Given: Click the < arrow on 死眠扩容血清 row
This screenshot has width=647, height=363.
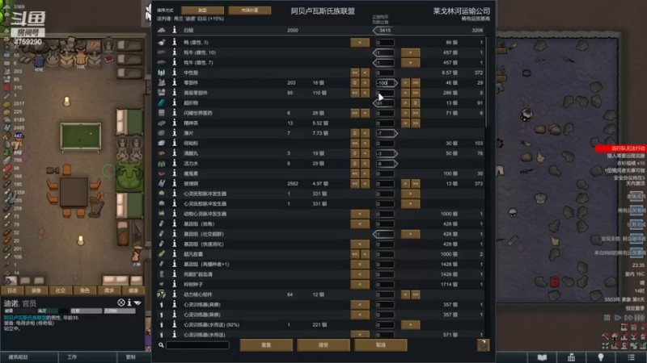Looking at the screenshot, I should (x=360, y=274).
